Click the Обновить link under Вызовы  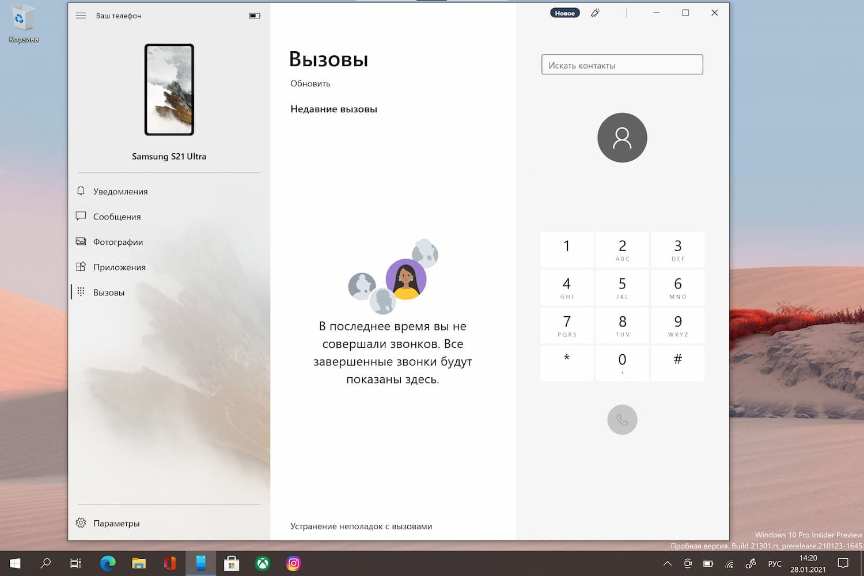[x=310, y=84]
